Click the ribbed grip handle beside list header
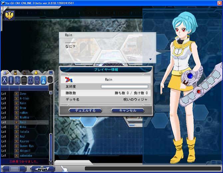This screenshot has height=173, width=223. click(51, 87)
